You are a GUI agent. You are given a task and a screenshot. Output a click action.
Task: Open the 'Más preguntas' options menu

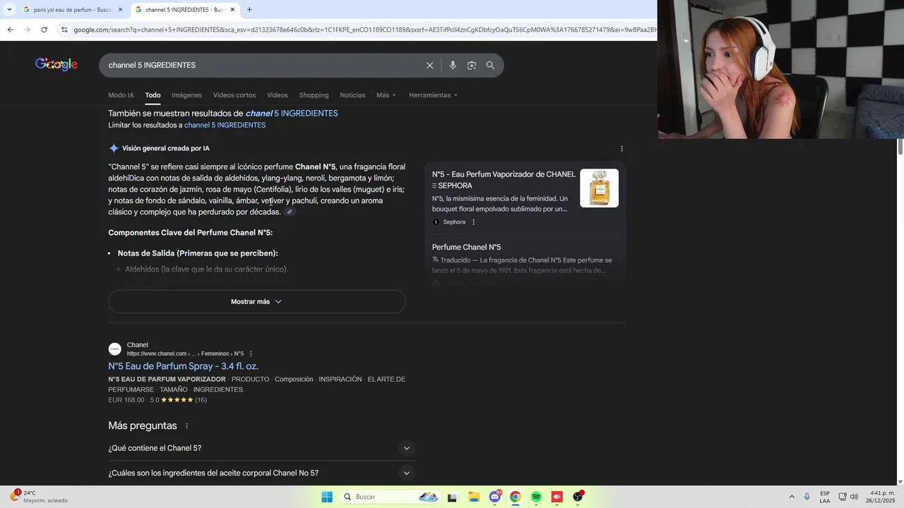[x=187, y=426]
